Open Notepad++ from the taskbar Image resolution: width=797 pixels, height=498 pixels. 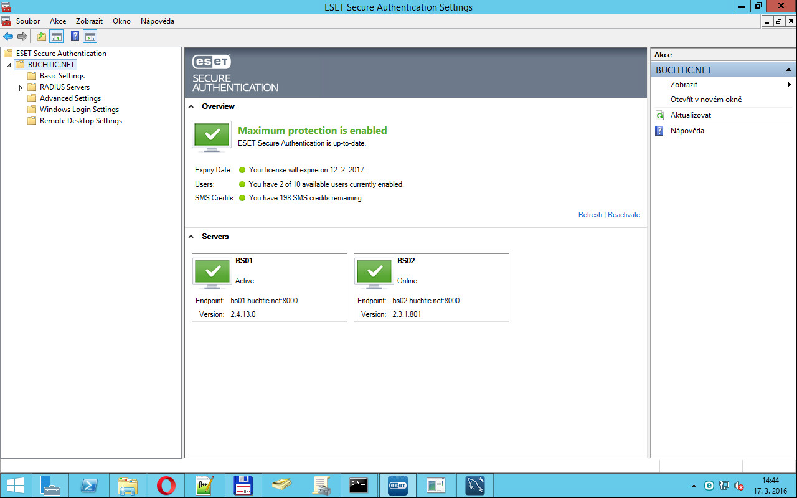click(205, 486)
